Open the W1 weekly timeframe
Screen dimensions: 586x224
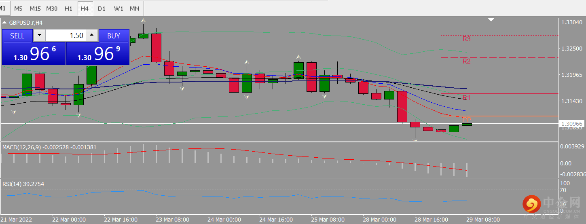[x=118, y=8]
